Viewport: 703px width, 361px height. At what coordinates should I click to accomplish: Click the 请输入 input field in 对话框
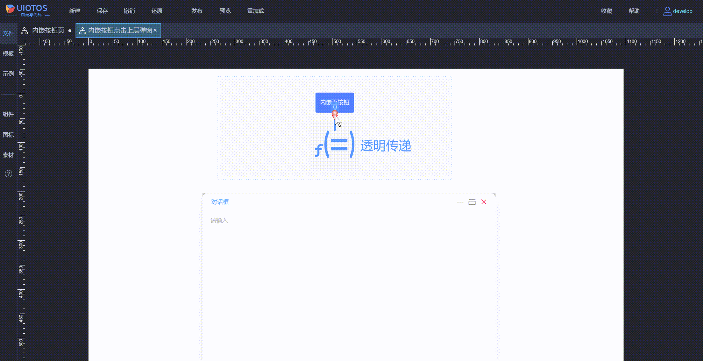point(219,220)
